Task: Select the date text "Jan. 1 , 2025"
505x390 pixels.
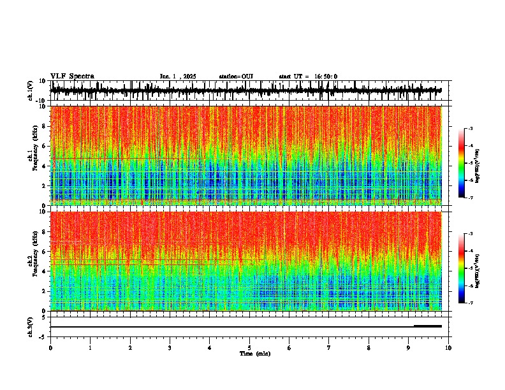Action: pyautogui.click(x=178, y=76)
